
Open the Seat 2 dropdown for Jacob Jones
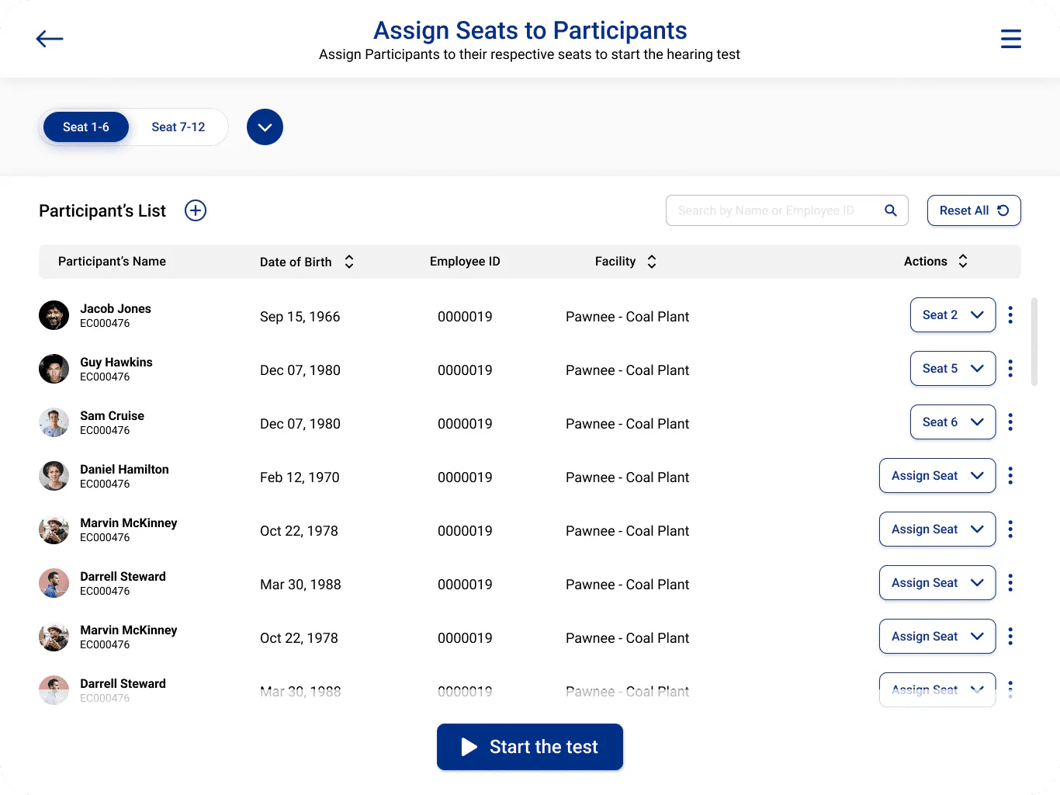(953, 314)
